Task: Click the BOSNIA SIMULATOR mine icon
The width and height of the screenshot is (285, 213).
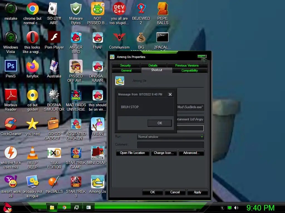Action: pyautogui.click(x=54, y=95)
